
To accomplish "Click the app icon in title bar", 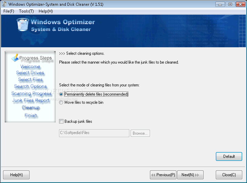I will 4,4.
